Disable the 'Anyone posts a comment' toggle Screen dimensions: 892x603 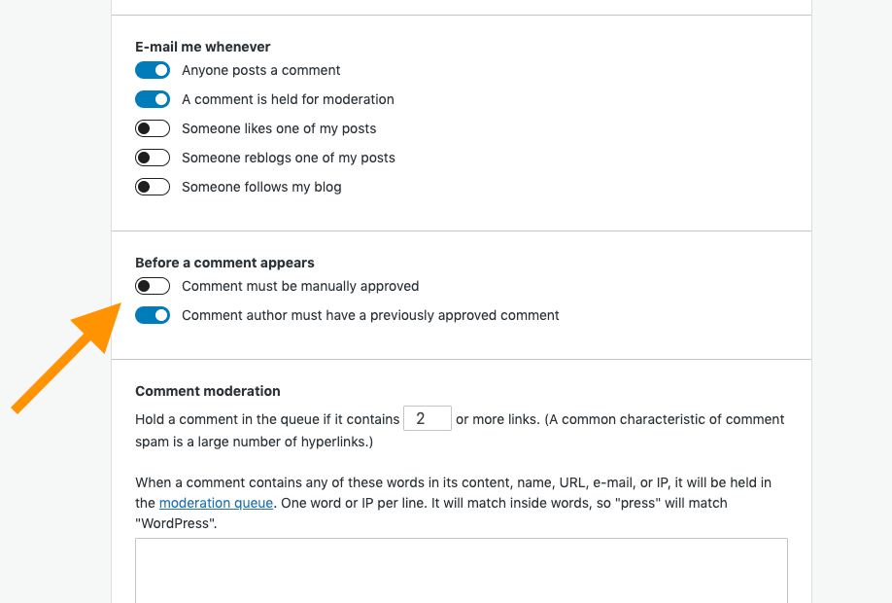(153, 70)
